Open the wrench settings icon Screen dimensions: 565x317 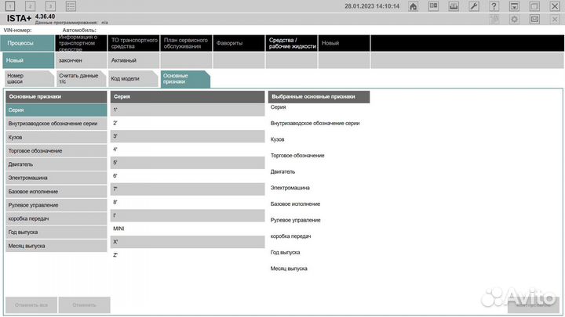point(473,6)
